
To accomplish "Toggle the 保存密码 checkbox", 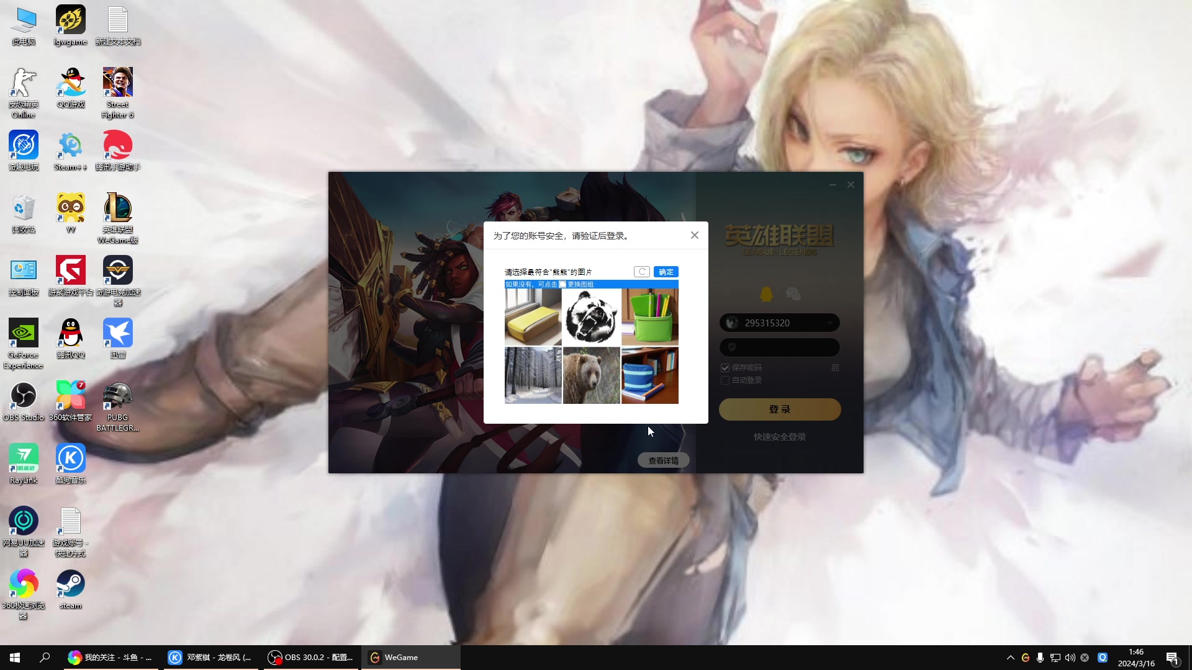I will [725, 368].
